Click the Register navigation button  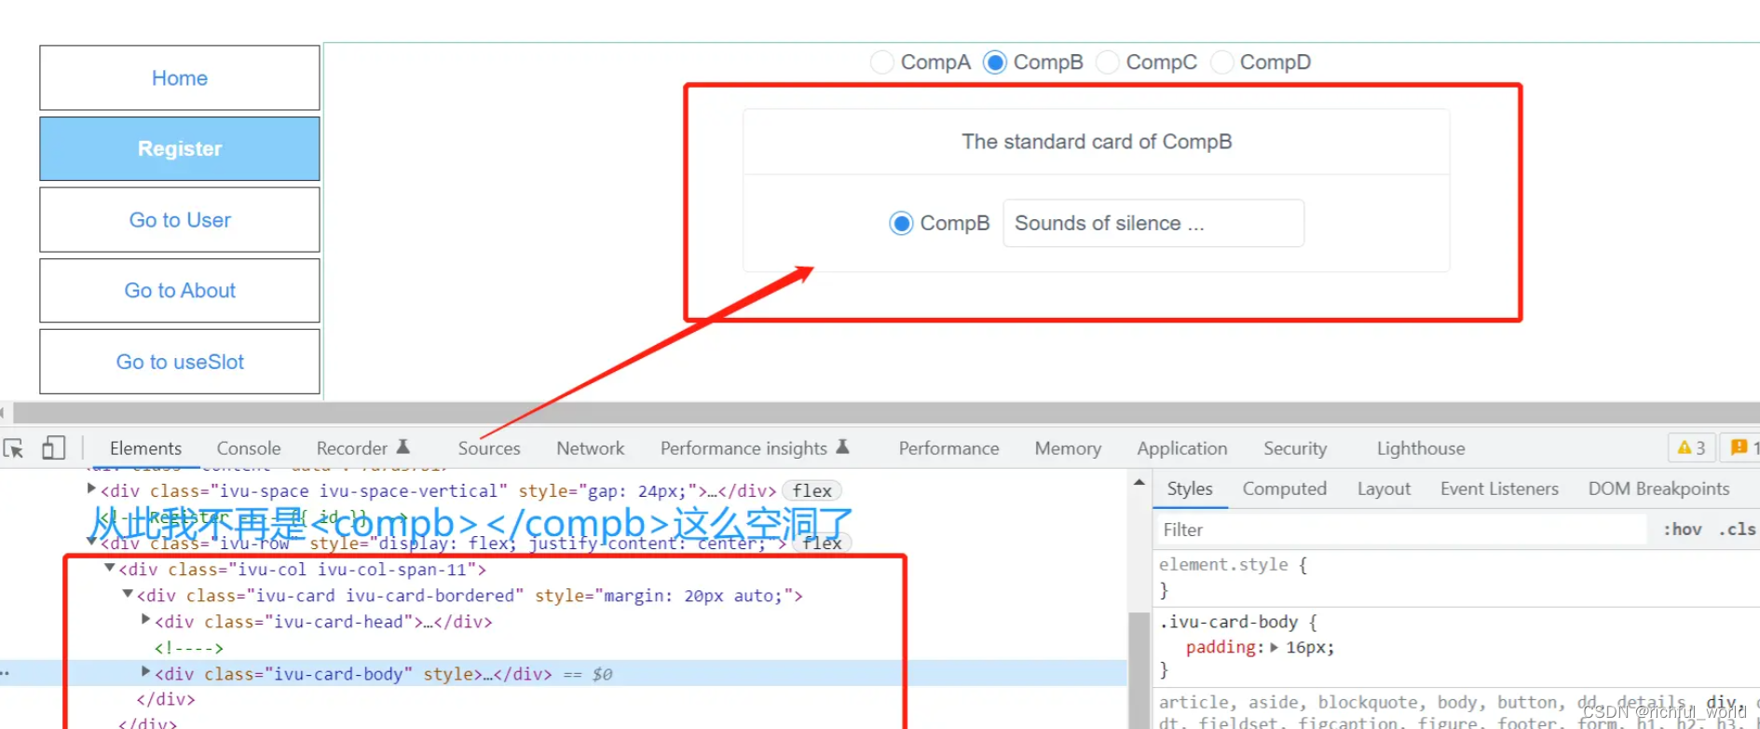click(x=180, y=149)
